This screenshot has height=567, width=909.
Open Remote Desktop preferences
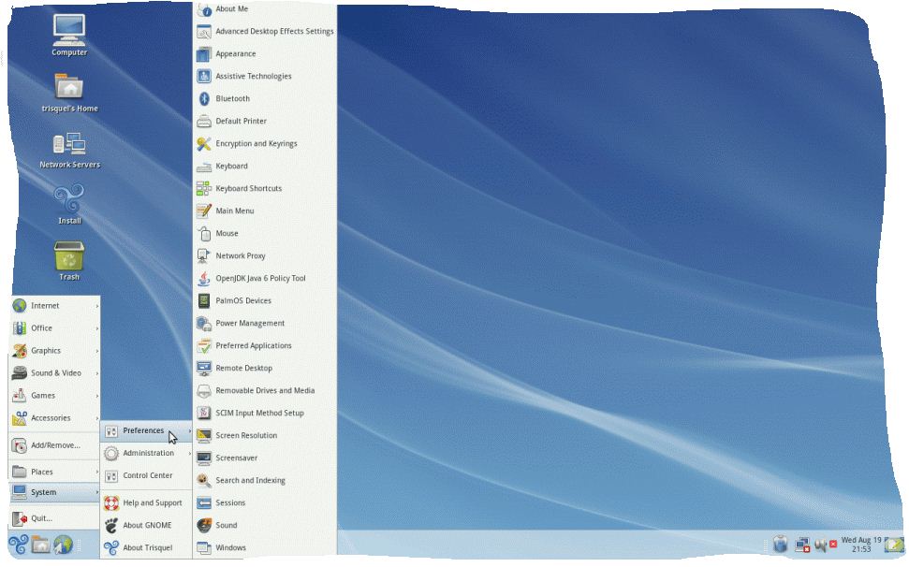click(264, 369)
